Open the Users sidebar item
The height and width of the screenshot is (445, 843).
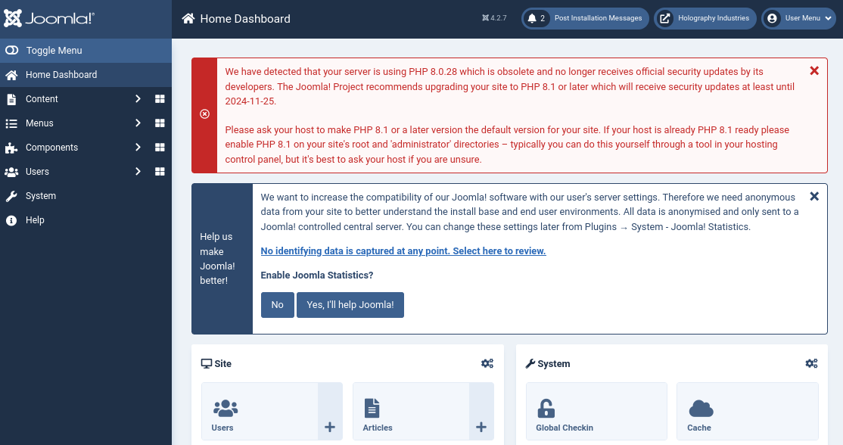pyautogui.click(x=37, y=172)
